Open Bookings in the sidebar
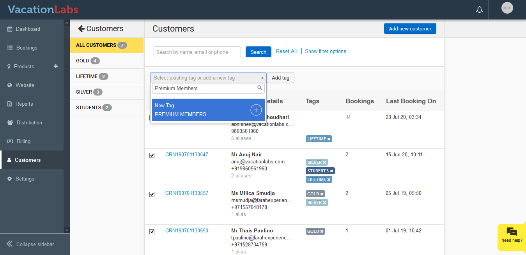Viewport: 526px width, 255px height. point(27,48)
